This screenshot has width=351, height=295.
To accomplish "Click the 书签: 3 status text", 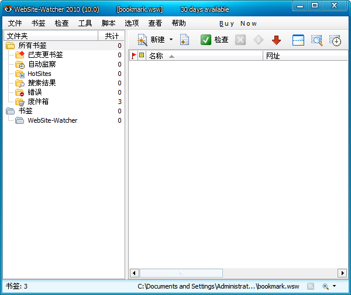I will pos(16,286).
